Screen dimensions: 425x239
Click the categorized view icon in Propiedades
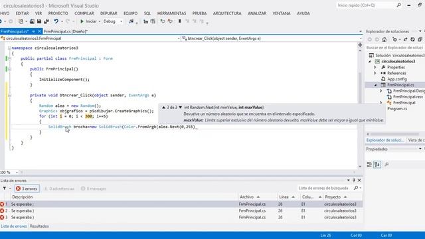(369, 165)
